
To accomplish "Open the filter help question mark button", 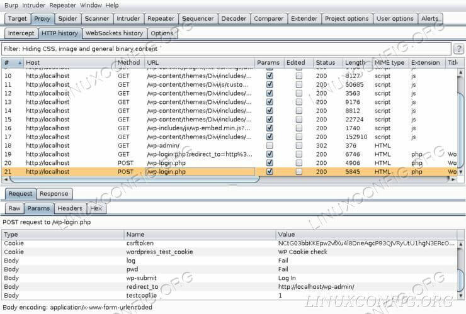I will [459, 48].
